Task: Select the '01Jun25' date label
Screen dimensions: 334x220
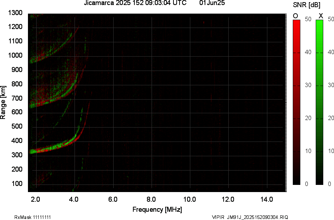Action: tap(212, 3)
